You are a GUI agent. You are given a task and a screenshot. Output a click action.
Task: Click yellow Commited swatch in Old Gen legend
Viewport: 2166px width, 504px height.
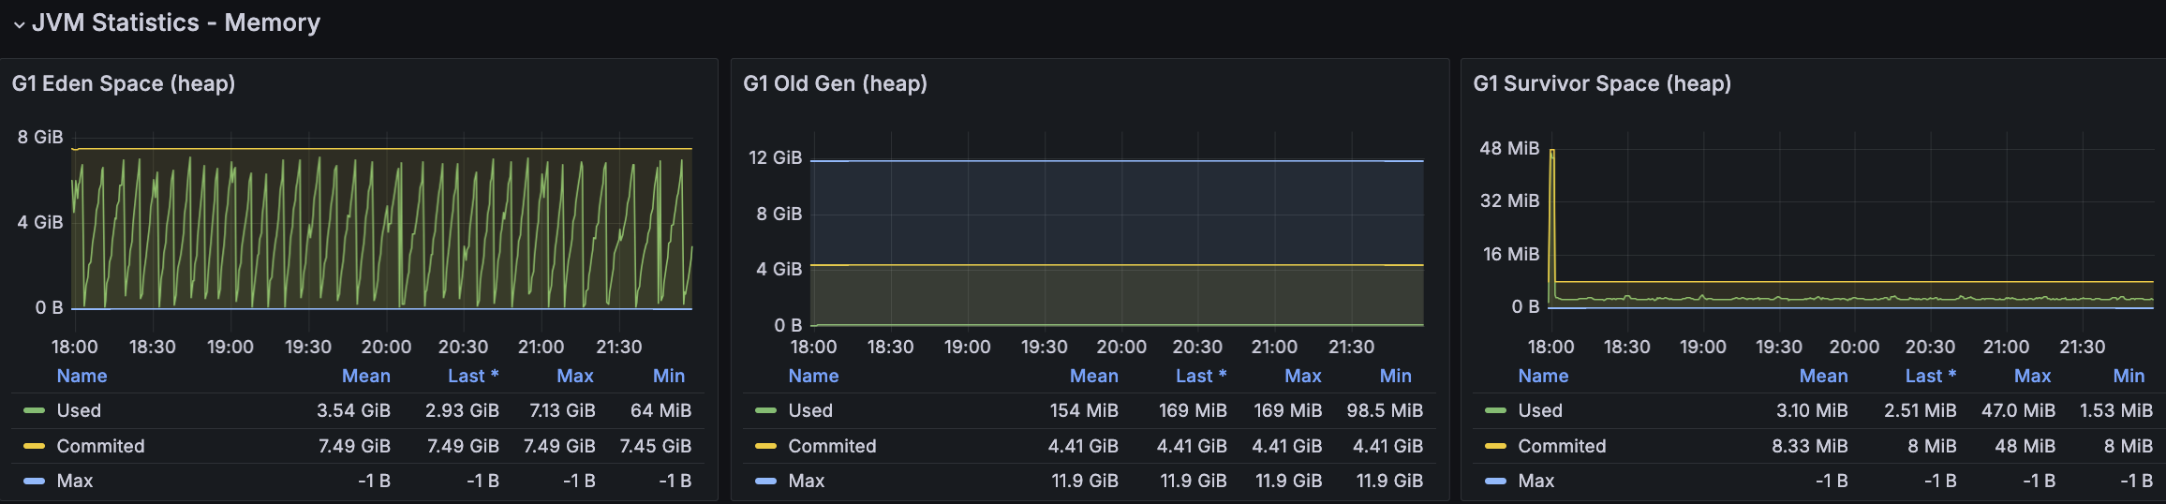coord(765,446)
